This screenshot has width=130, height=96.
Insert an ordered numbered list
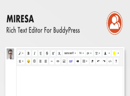tap(45, 61)
